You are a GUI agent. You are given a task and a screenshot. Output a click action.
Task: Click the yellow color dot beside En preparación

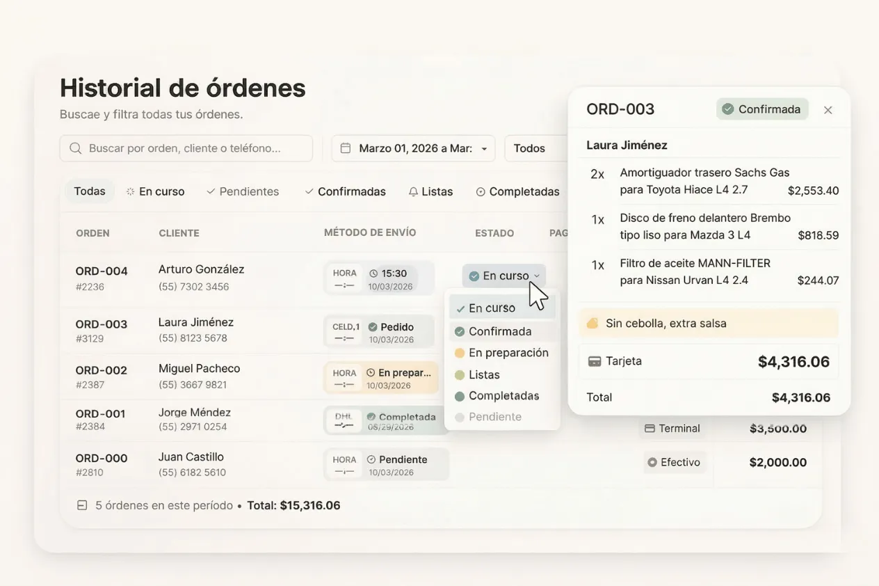click(460, 353)
